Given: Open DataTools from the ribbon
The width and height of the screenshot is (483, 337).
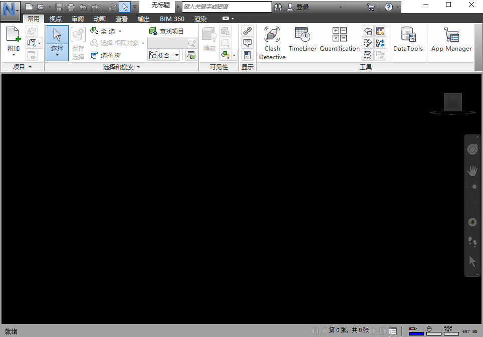Looking at the screenshot, I should click(408, 39).
